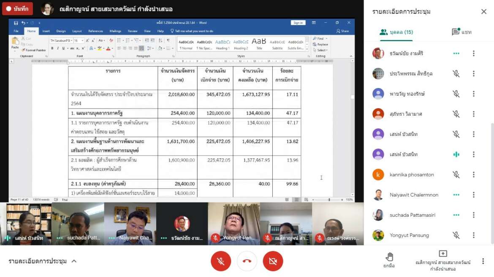
Task: Raise hand with ยกมือ button
Action: coord(389,260)
